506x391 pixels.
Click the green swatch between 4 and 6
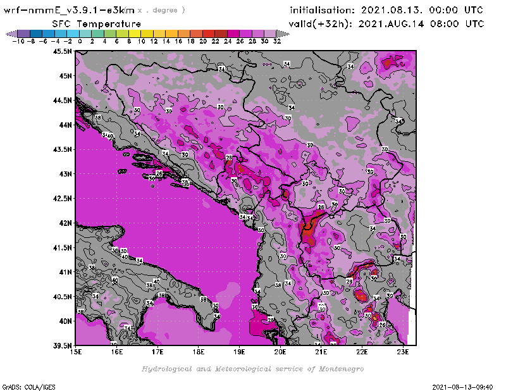click(x=110, y=34)
